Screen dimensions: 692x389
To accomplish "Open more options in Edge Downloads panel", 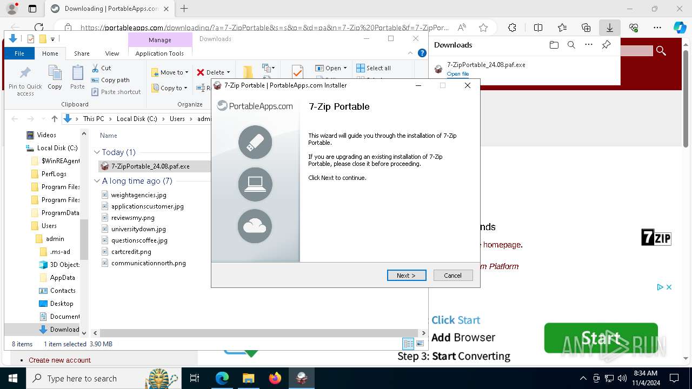I will pos(589,45).
